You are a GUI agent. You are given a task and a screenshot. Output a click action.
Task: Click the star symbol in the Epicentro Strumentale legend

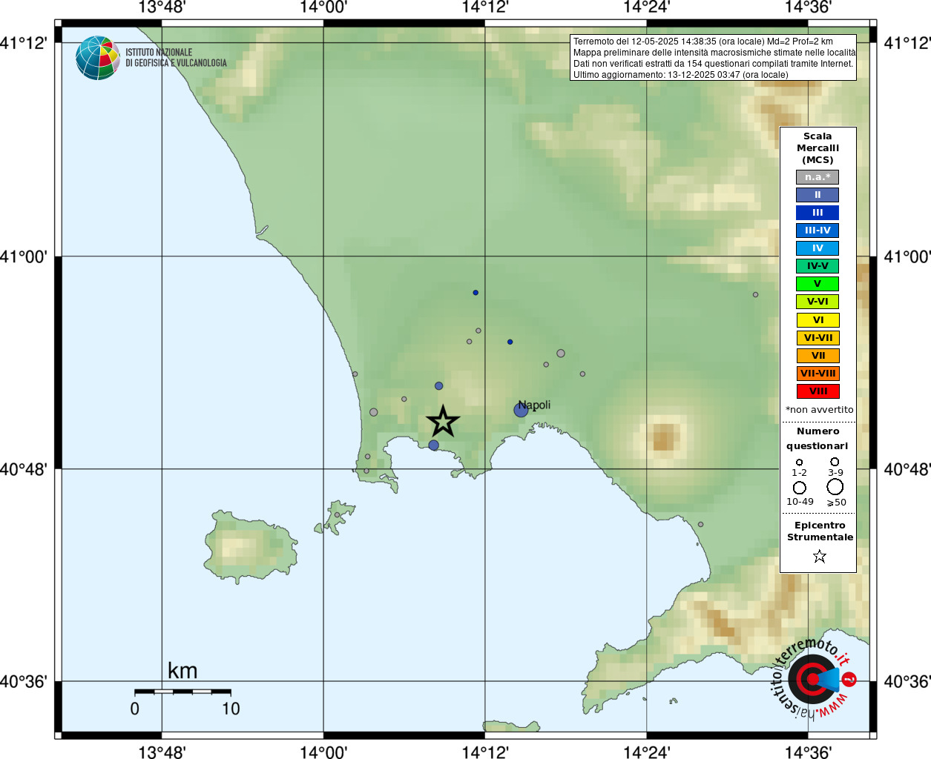click(819, 556)
